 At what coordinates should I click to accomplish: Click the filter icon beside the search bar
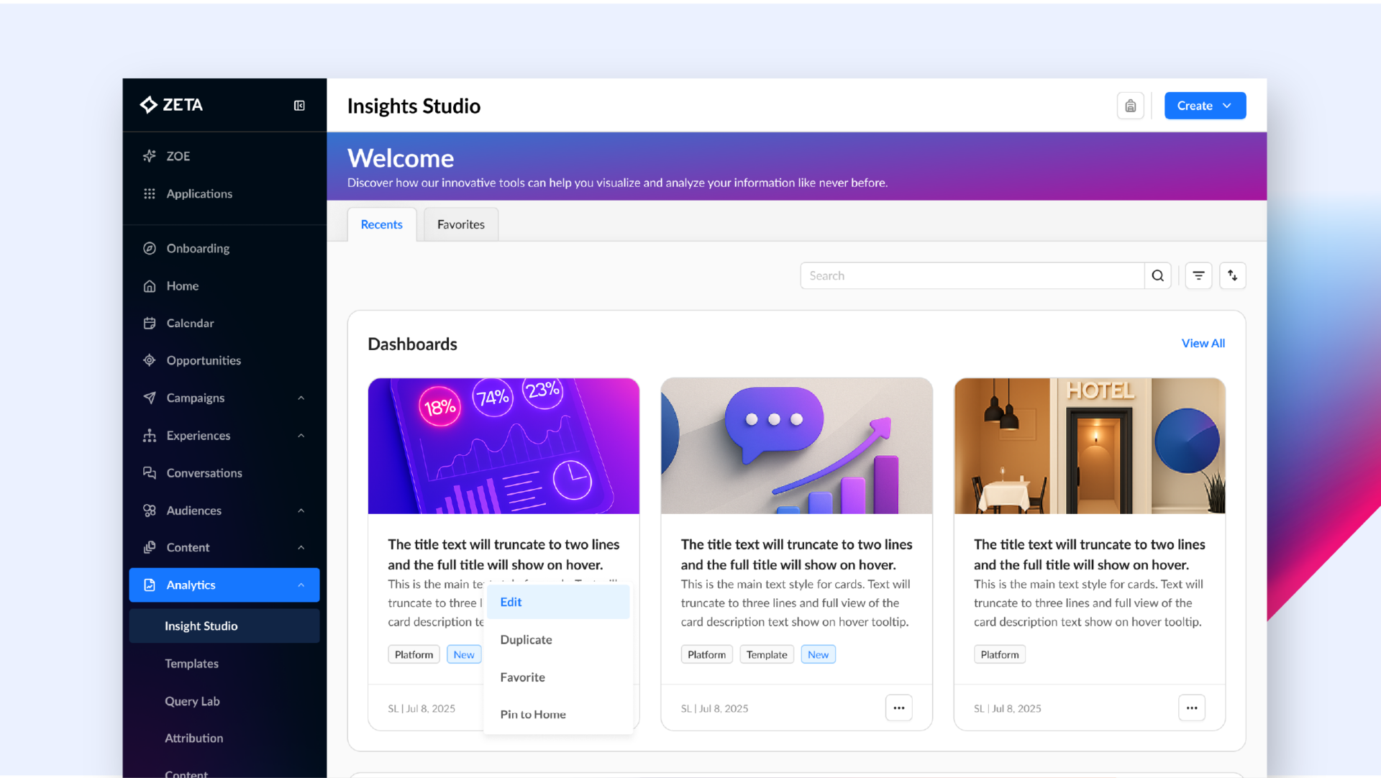(1198, 275)
